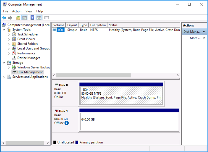
Task: Expand the Windows Server Backup node
Action: tap(9, 68)
